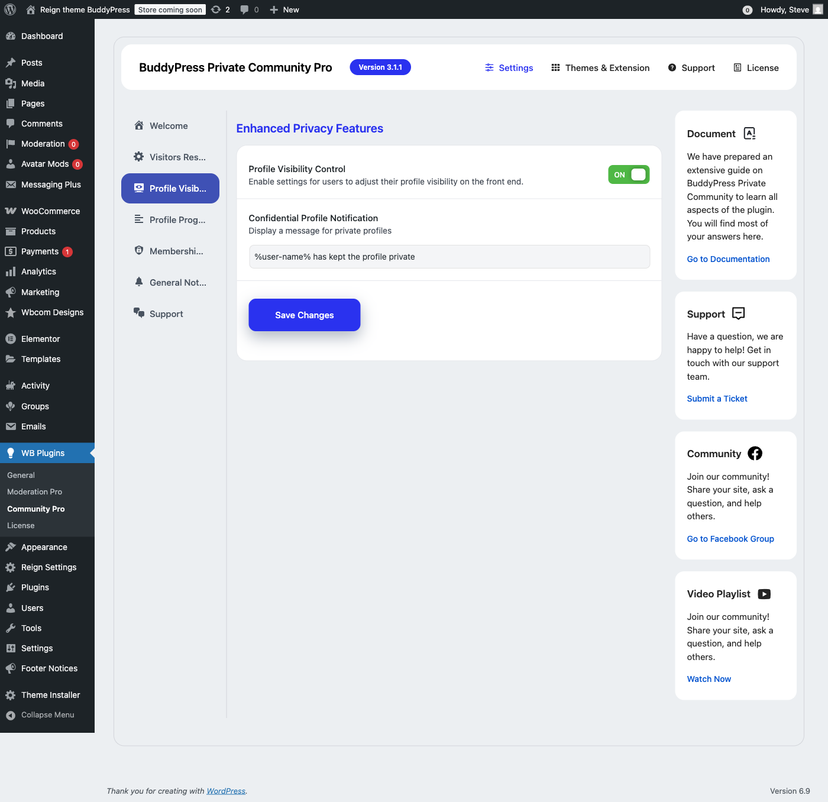
Task: Click Save Changes
Action: point(304,315)
